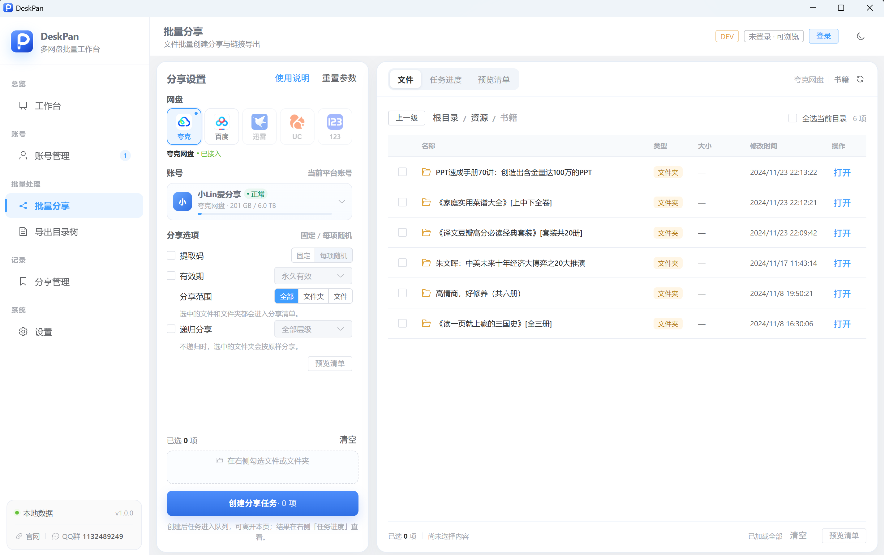Enable the 提取码 checkbox
This screenshot has width=884, height=555.
pyautogui.click(x=171, y=255)
